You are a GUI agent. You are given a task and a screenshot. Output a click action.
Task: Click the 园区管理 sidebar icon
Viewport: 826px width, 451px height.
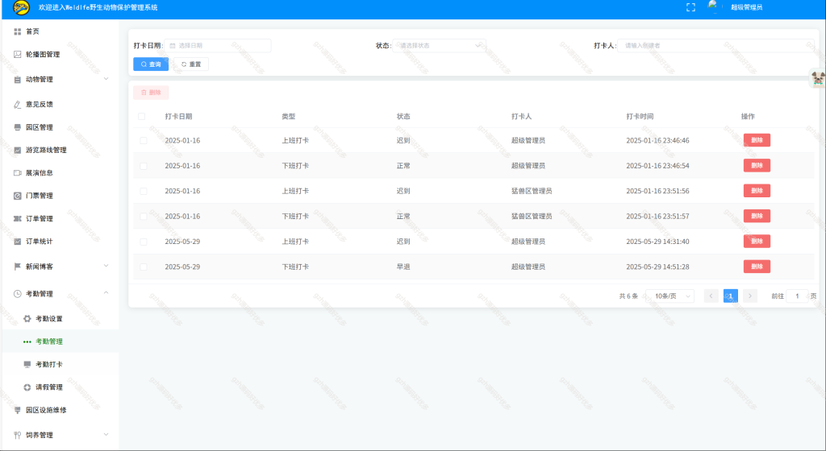(18, 127)
